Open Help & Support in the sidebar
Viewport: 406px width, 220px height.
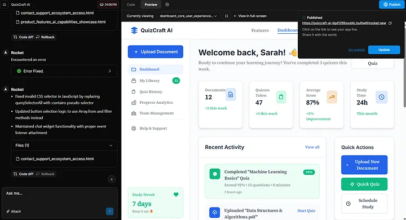[156, 128]
